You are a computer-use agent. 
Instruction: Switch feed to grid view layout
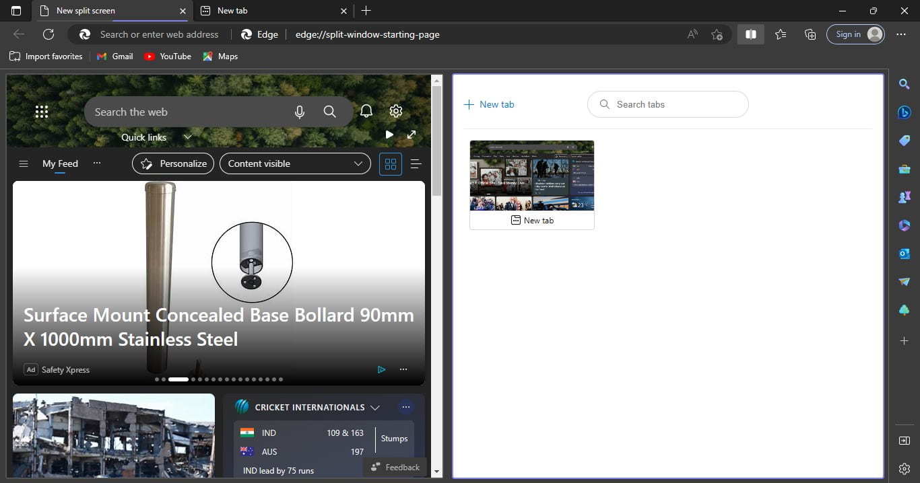point(391,163)
